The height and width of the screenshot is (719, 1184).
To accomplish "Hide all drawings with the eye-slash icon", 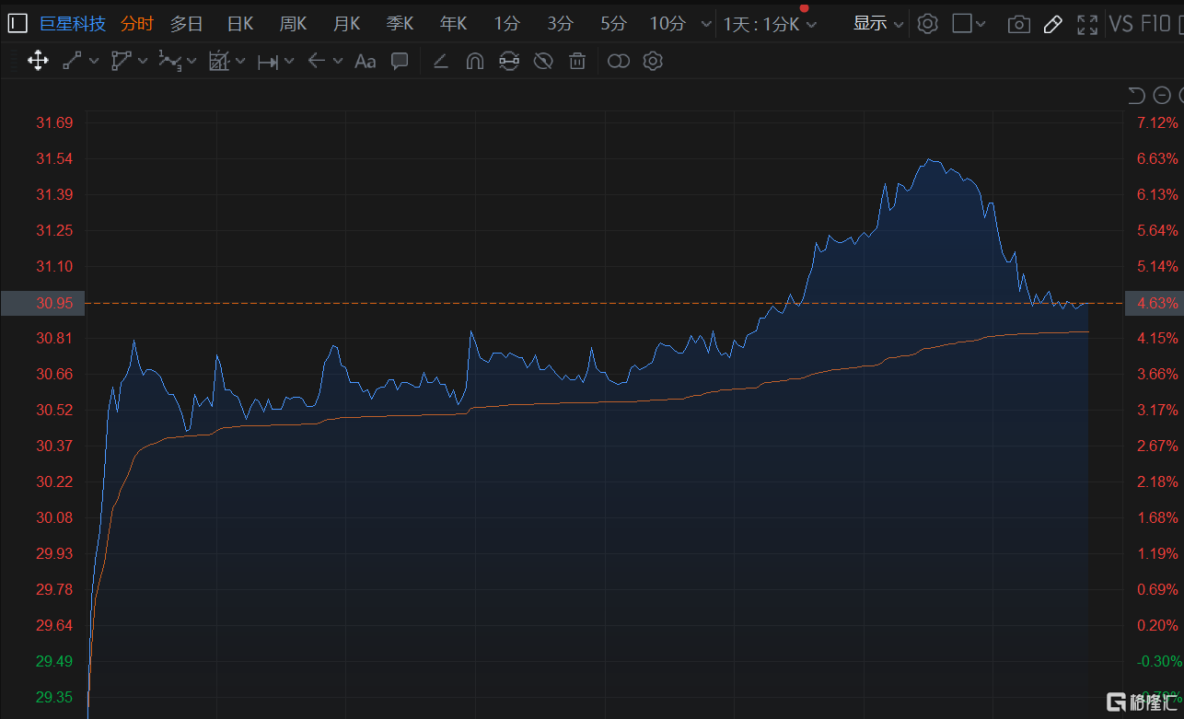I will click(x=543, y=62).
